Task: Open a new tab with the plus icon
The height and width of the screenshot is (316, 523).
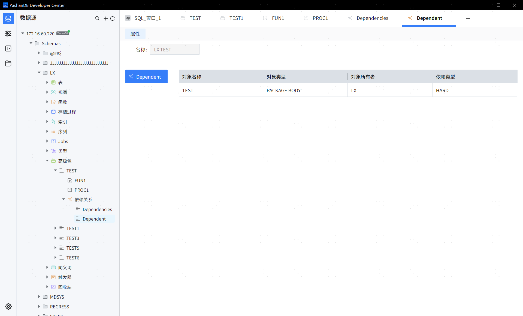Action: pos(468,18)
